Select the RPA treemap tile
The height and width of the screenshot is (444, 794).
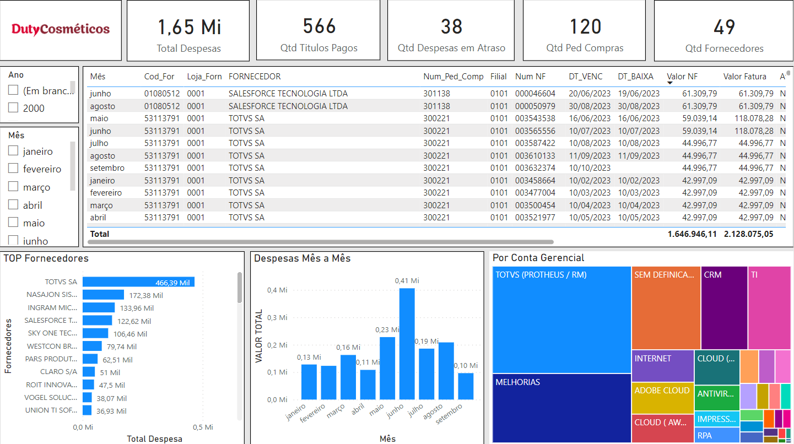pos(717,435)
